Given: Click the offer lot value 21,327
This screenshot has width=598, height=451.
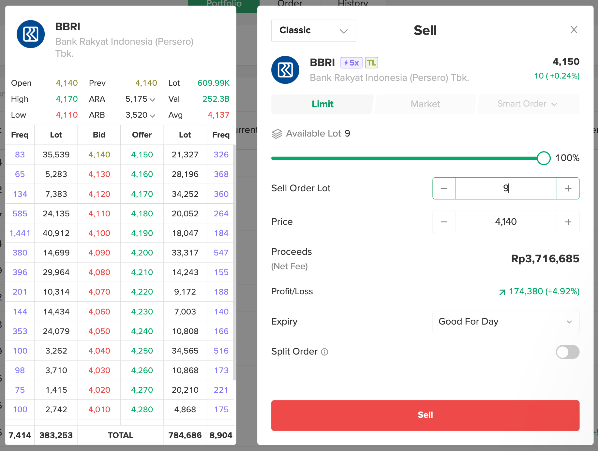Looking at the screenshot, I should pyautogui.click(x=185, y=155).
